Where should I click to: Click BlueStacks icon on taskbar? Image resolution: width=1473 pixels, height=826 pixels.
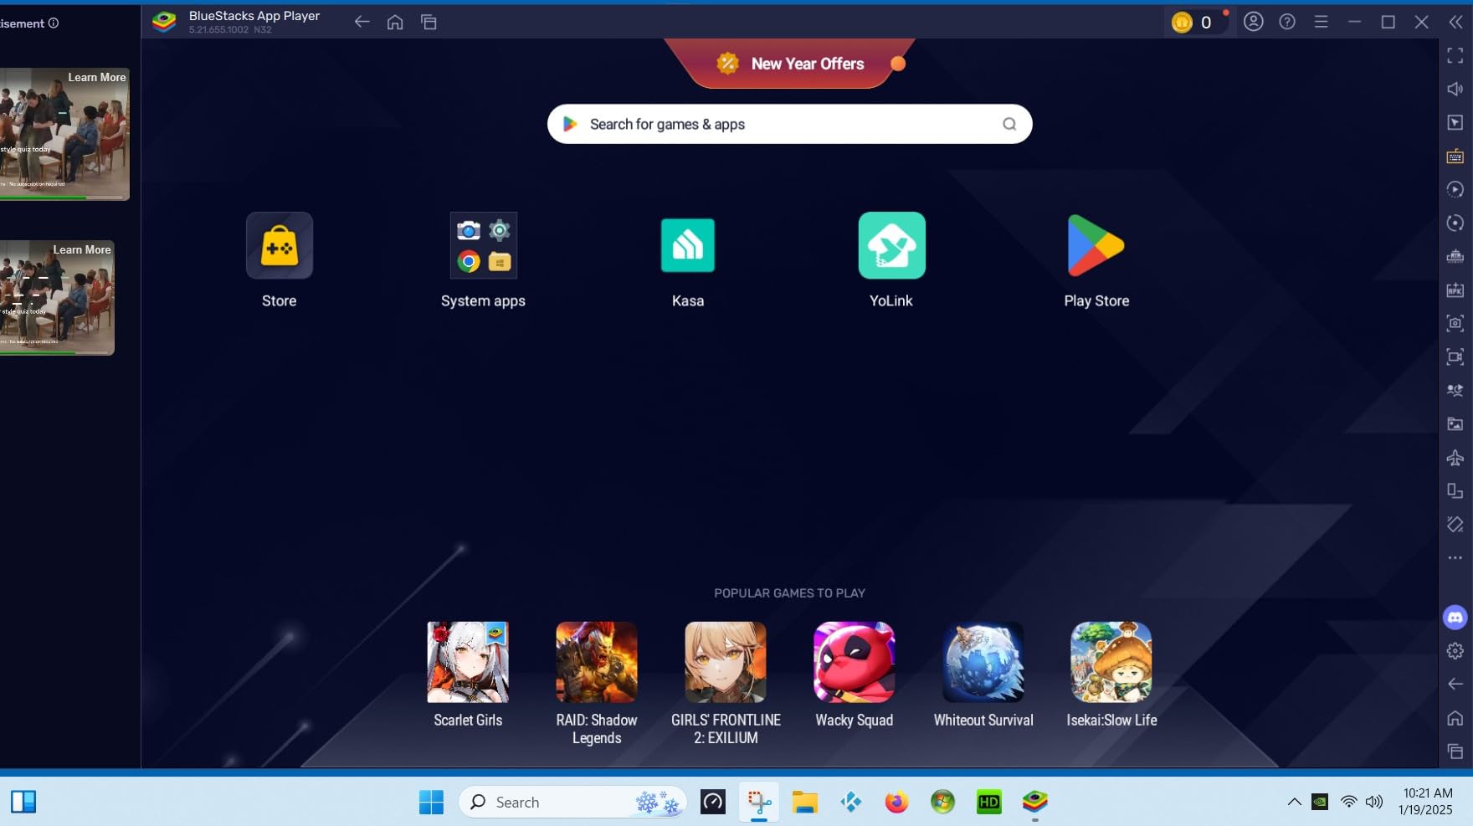(1035, 802)
